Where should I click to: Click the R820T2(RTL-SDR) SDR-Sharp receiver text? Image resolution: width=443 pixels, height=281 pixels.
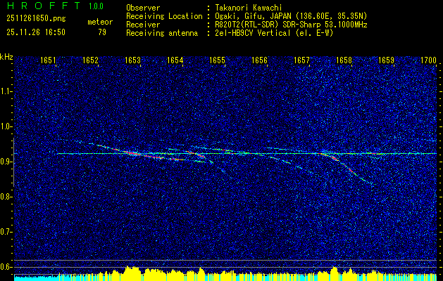pyautogui.click(x=291, y=25)
